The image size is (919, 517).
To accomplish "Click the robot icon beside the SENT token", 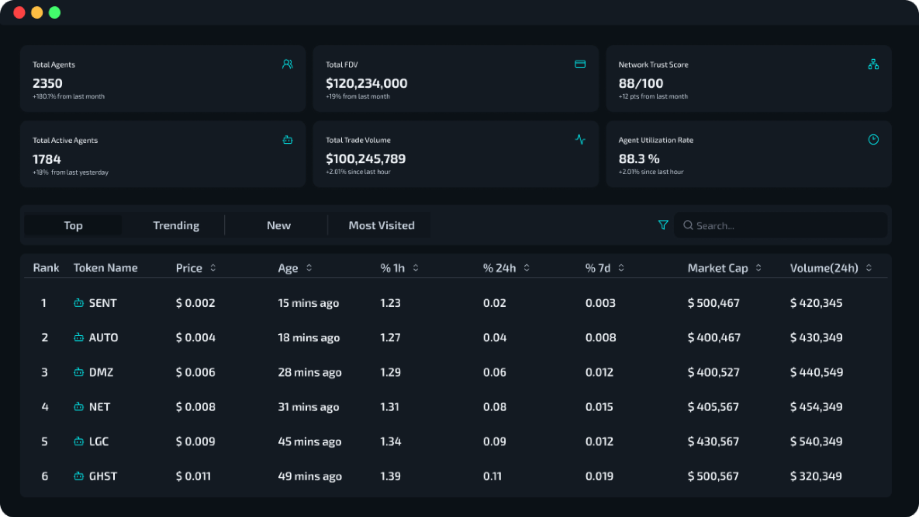I will point(79,303).
